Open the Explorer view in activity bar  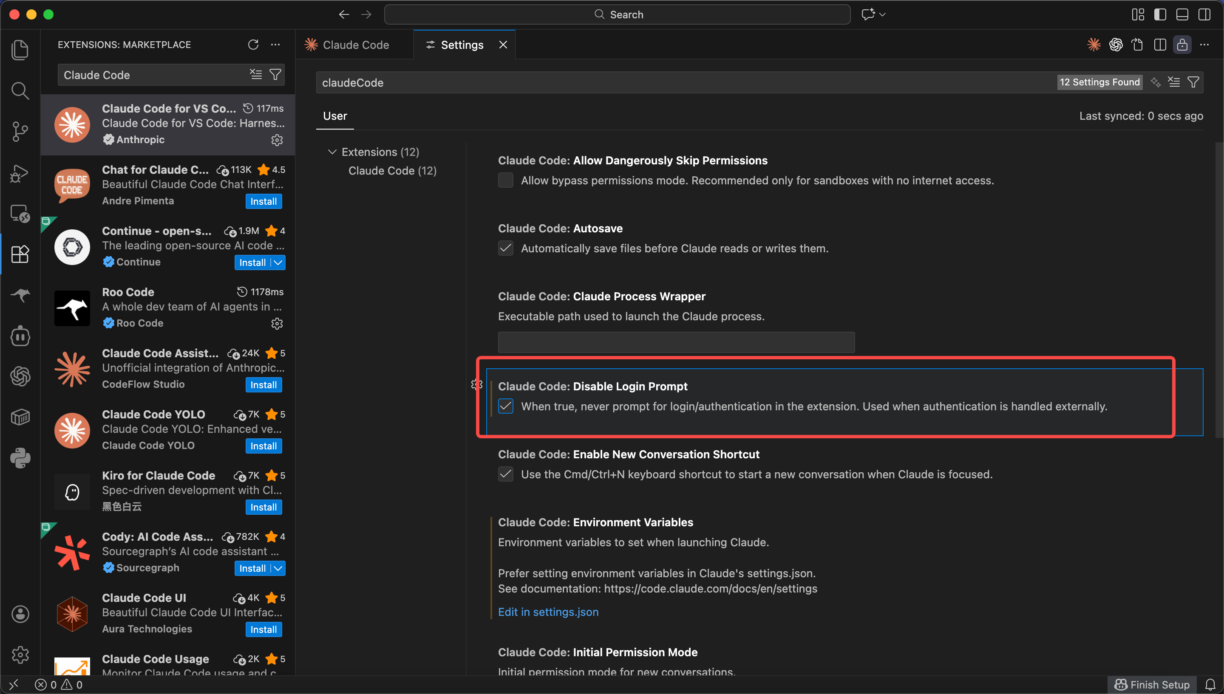pyautogui.click(x=20, y=50)
